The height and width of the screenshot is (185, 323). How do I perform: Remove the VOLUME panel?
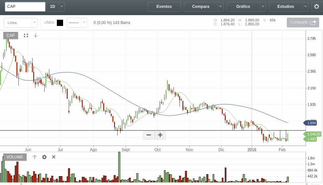(x=54, y=157)
